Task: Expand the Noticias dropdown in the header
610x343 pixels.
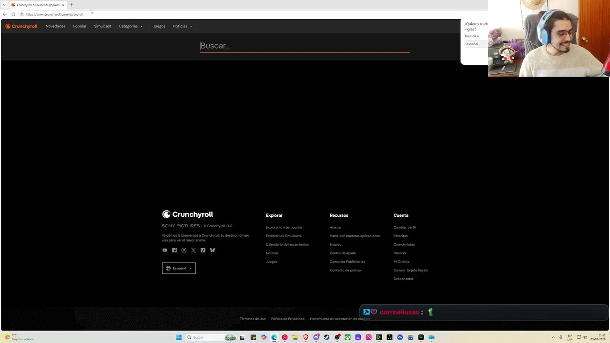Action: tap(183, 26)
